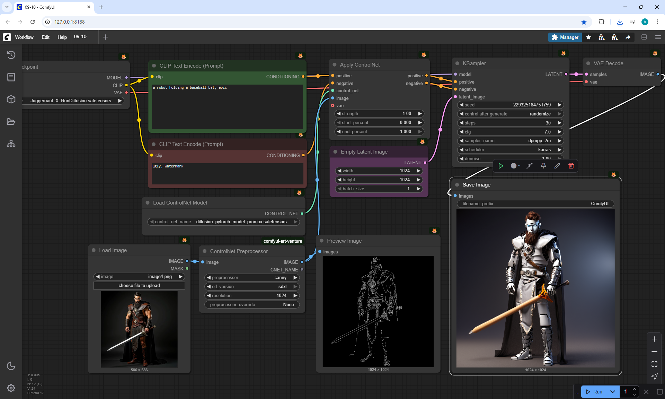Click the Manager button
This screenshot has height=399, width=665.
click(x=565, y=37)
